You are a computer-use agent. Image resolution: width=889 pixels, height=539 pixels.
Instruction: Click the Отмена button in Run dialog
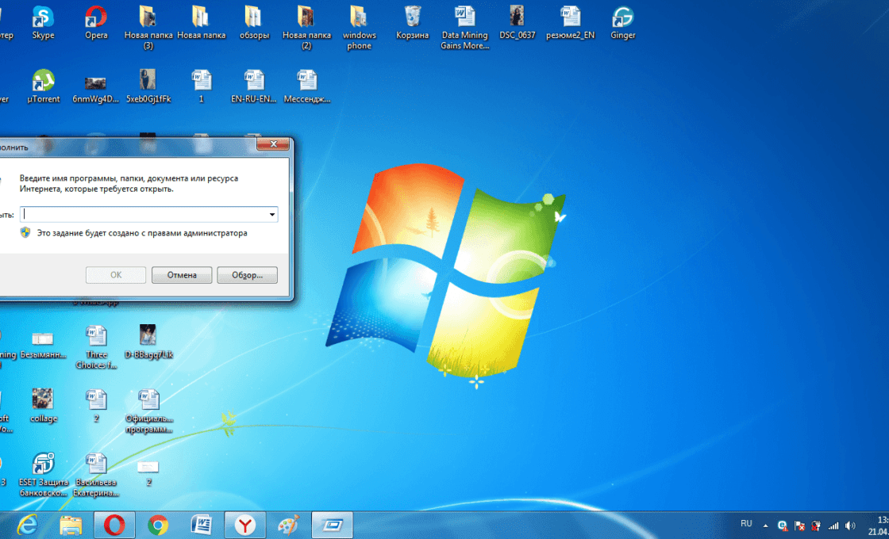[182, 275]
